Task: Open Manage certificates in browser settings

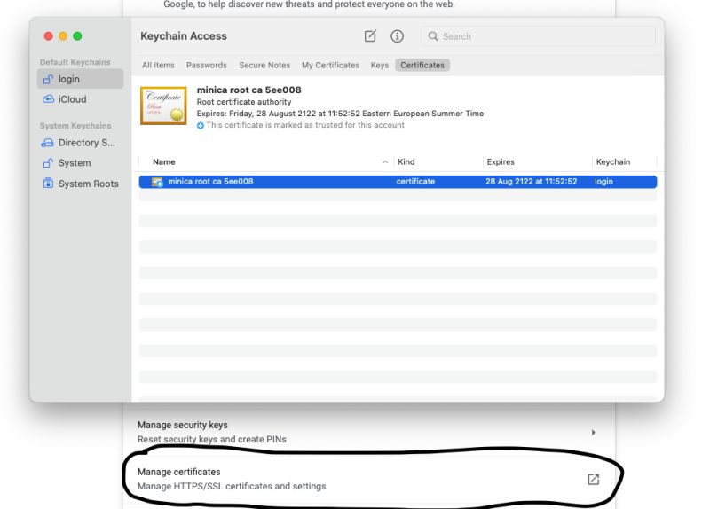Action: point(369,479)
